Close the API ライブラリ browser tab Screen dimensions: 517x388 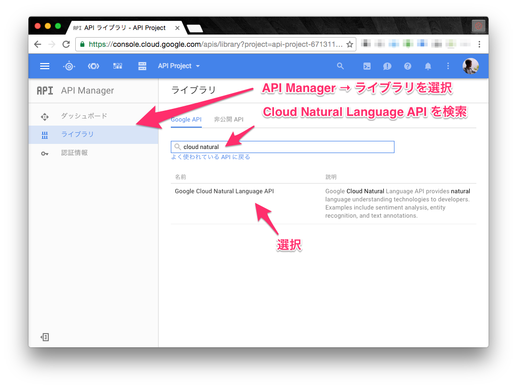click(x=177, y=28)
